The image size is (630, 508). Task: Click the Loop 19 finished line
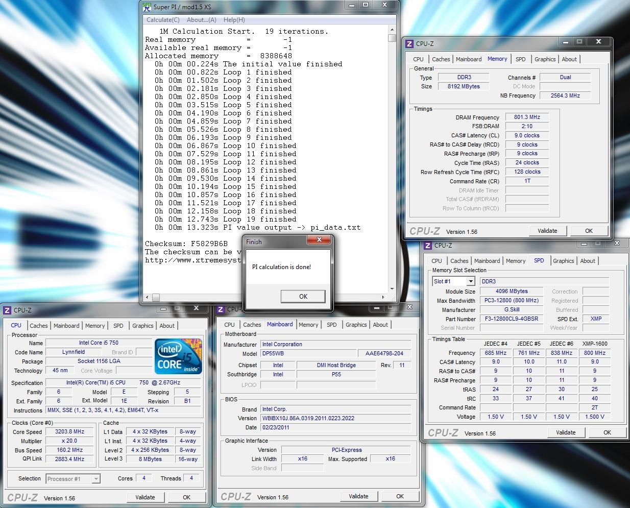(x=223, y=220)
